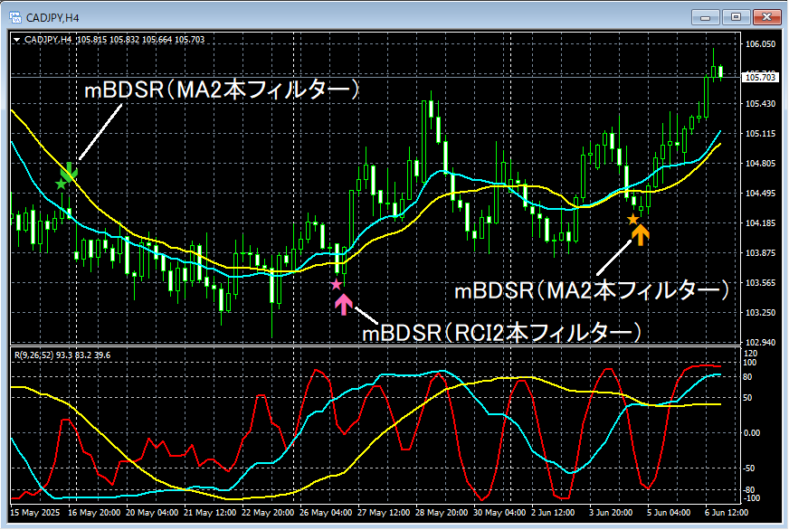Expand the CADJPY,H4 chart header triangle

click(x=16, y=40)
